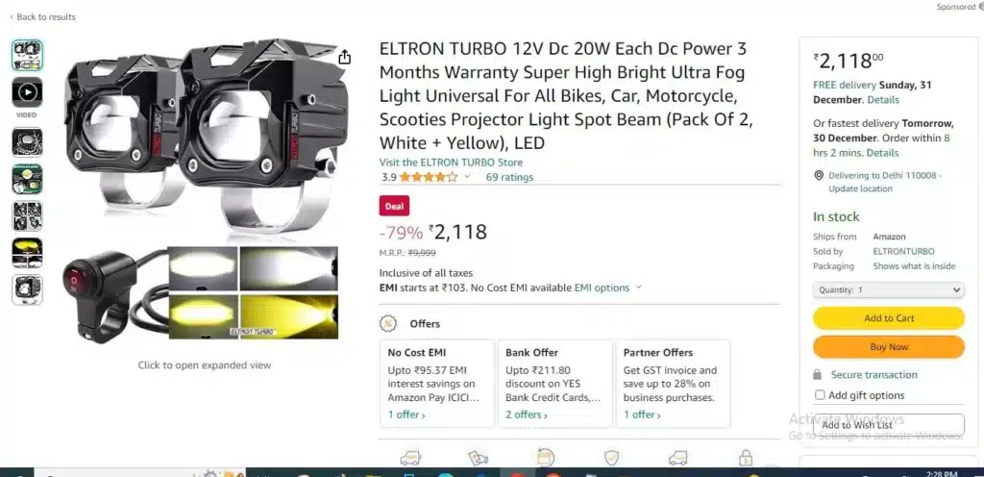This screenshot has height=477, width=984.
Task: Expand the star rating breakdown chevron
Action: [467, 177]
